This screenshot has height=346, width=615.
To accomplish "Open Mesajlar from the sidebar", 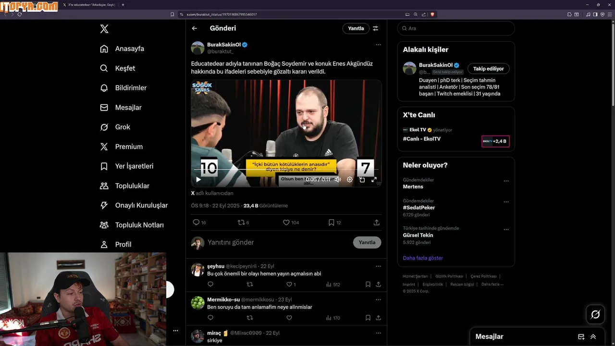I will click(121, 108).
